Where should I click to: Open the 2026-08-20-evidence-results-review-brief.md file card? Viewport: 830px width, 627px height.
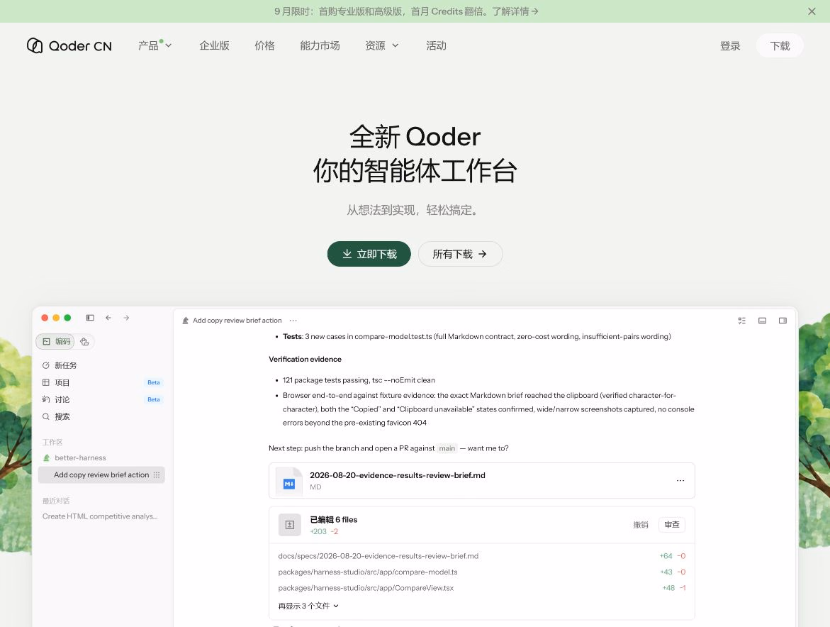click(x=482, y=481)
